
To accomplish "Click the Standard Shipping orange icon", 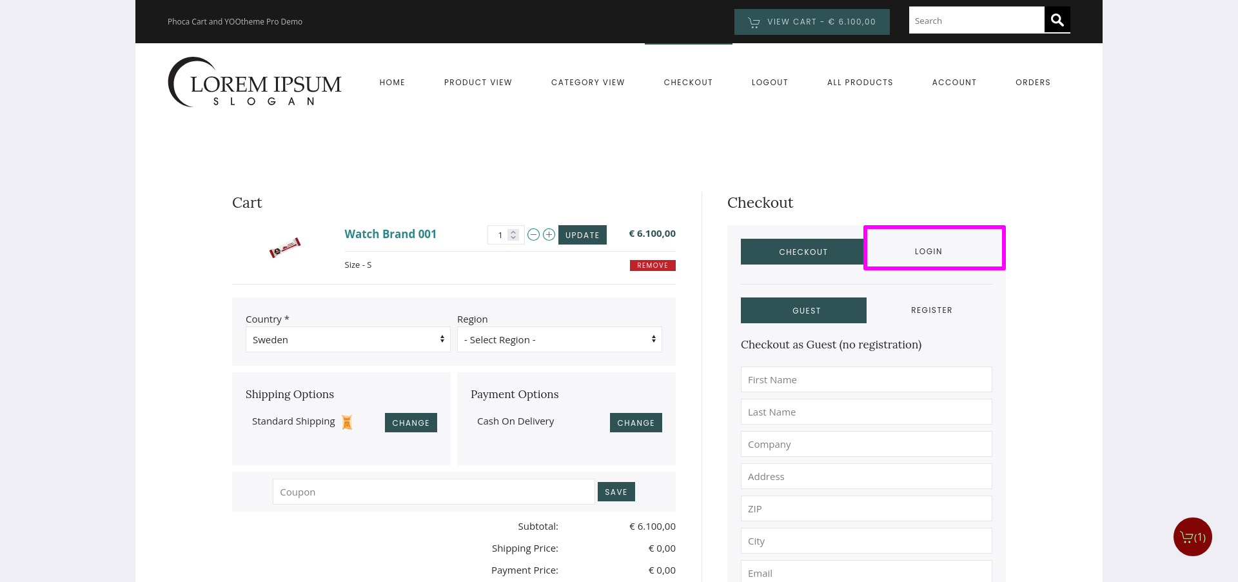I will click(347, 423).
